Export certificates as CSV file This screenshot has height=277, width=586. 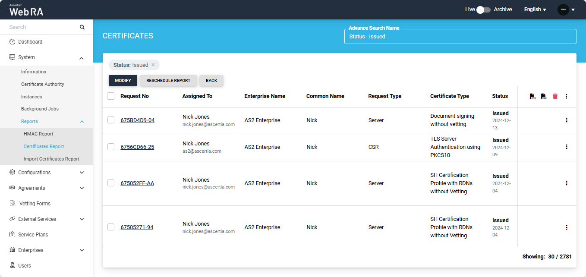pos(532,96)
